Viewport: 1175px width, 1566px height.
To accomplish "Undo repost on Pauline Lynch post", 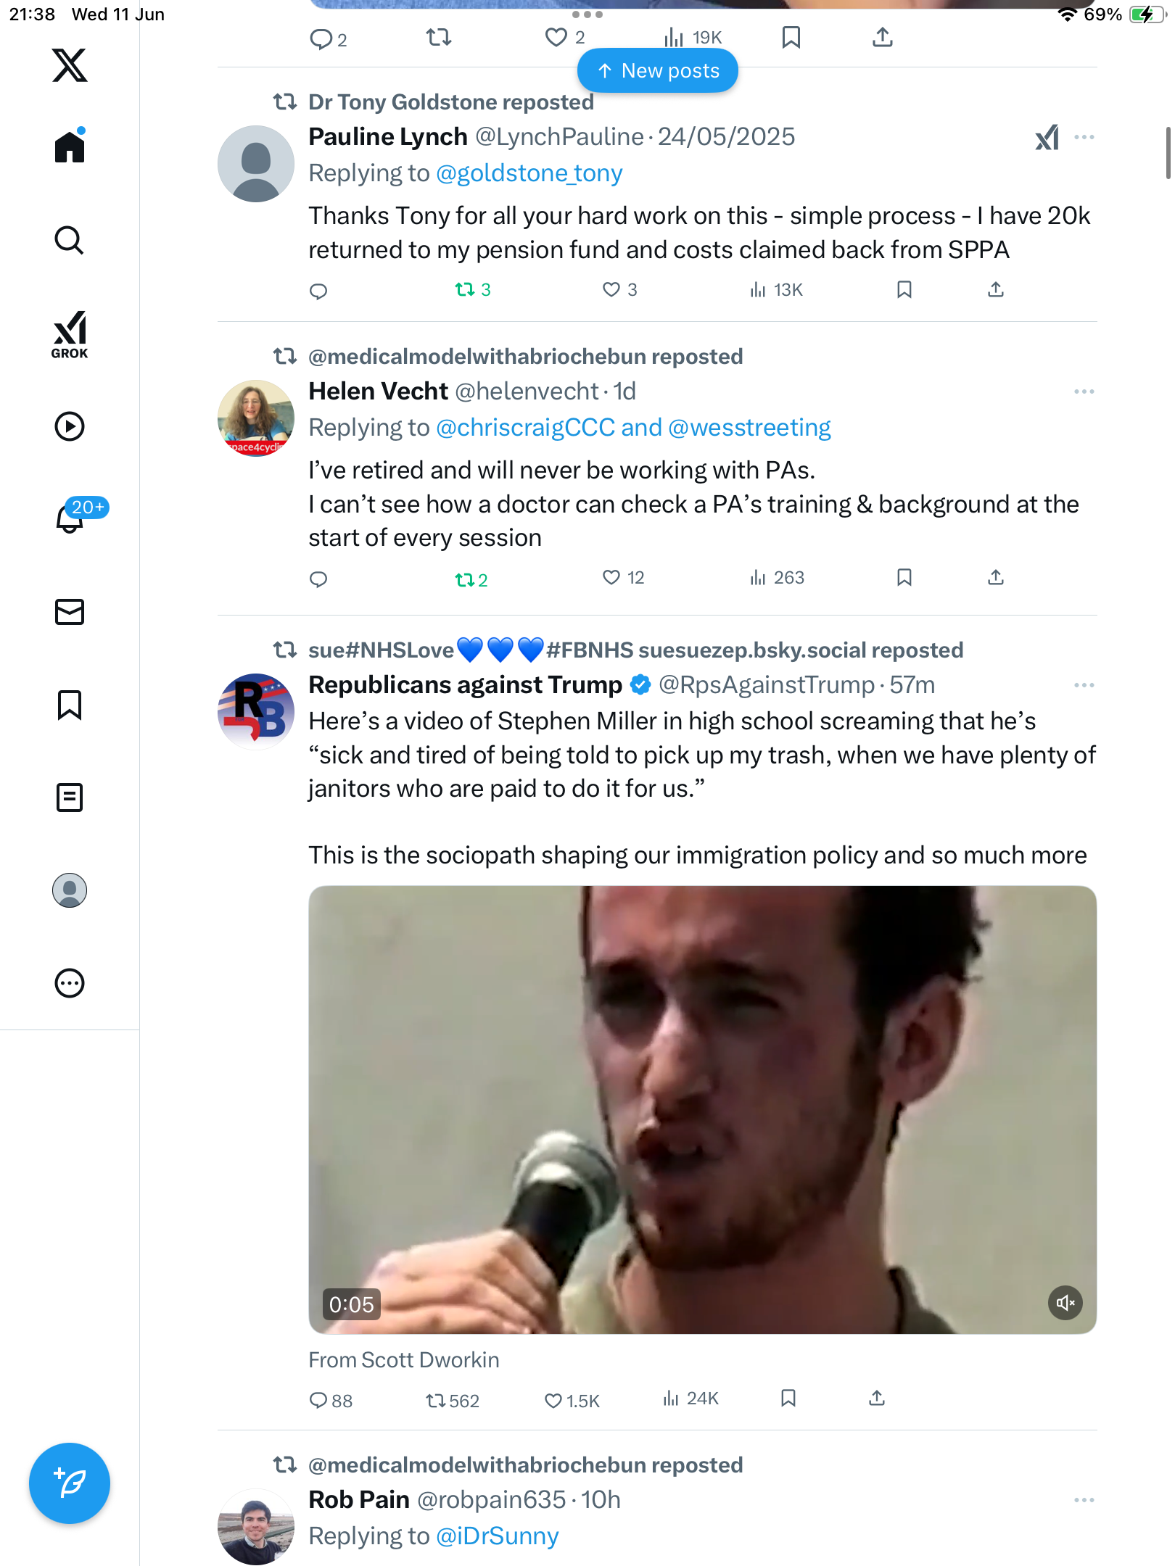I will coord(473,290).
